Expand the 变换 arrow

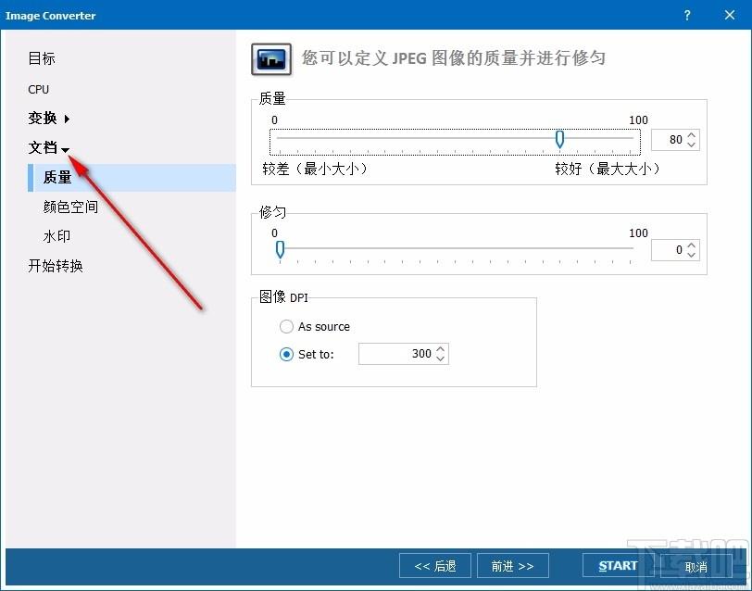point(67,119)
